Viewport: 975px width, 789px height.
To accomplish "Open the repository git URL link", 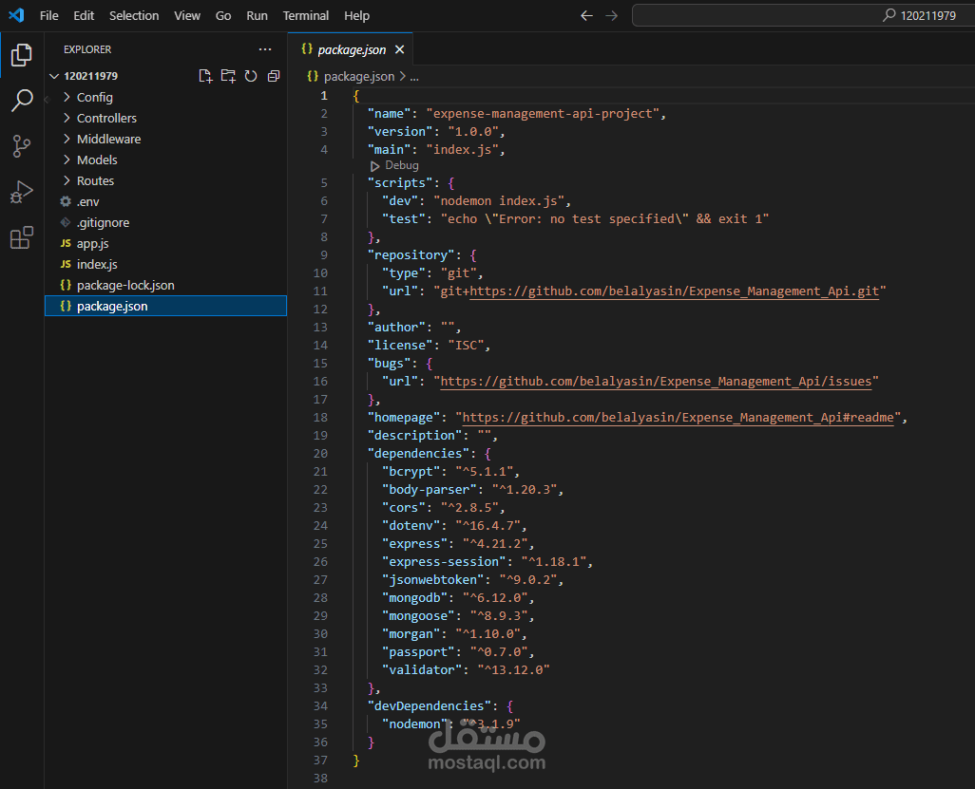I will 674,291.
